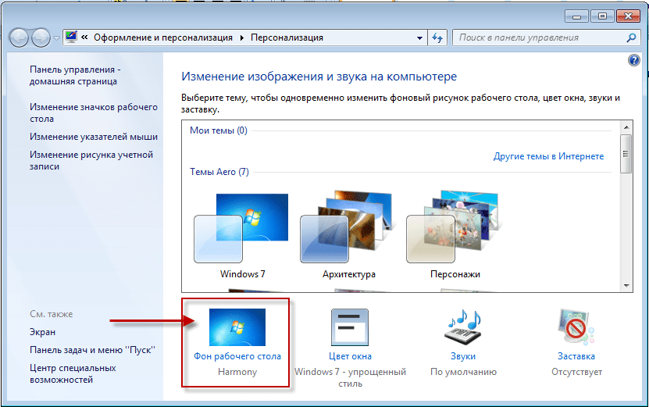Select the Архитектура theme
This screenshot has width=649, height=407.
click(348, 236)
